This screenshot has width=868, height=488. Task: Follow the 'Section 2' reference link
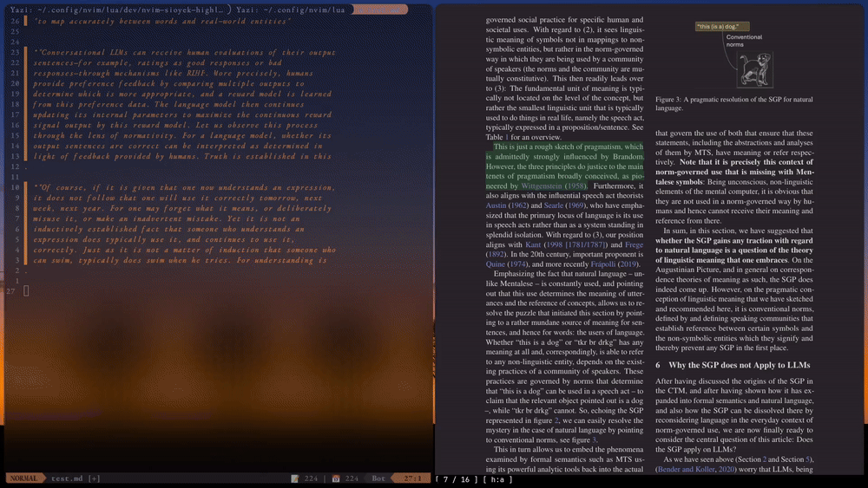(765, 459)
